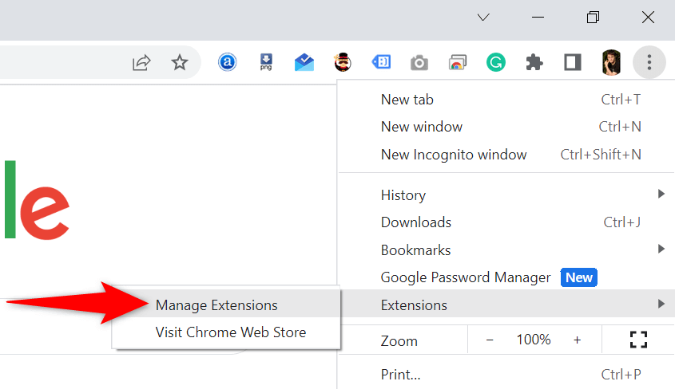Open the blue envelope mail extension
The height and width of the screenshot is (389, 675).
click(x=304, y=62)
